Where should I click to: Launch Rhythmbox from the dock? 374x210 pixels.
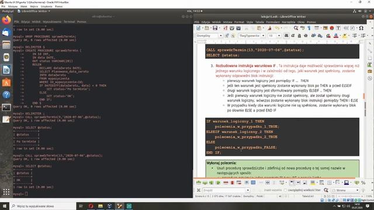[x=6, y=57]
